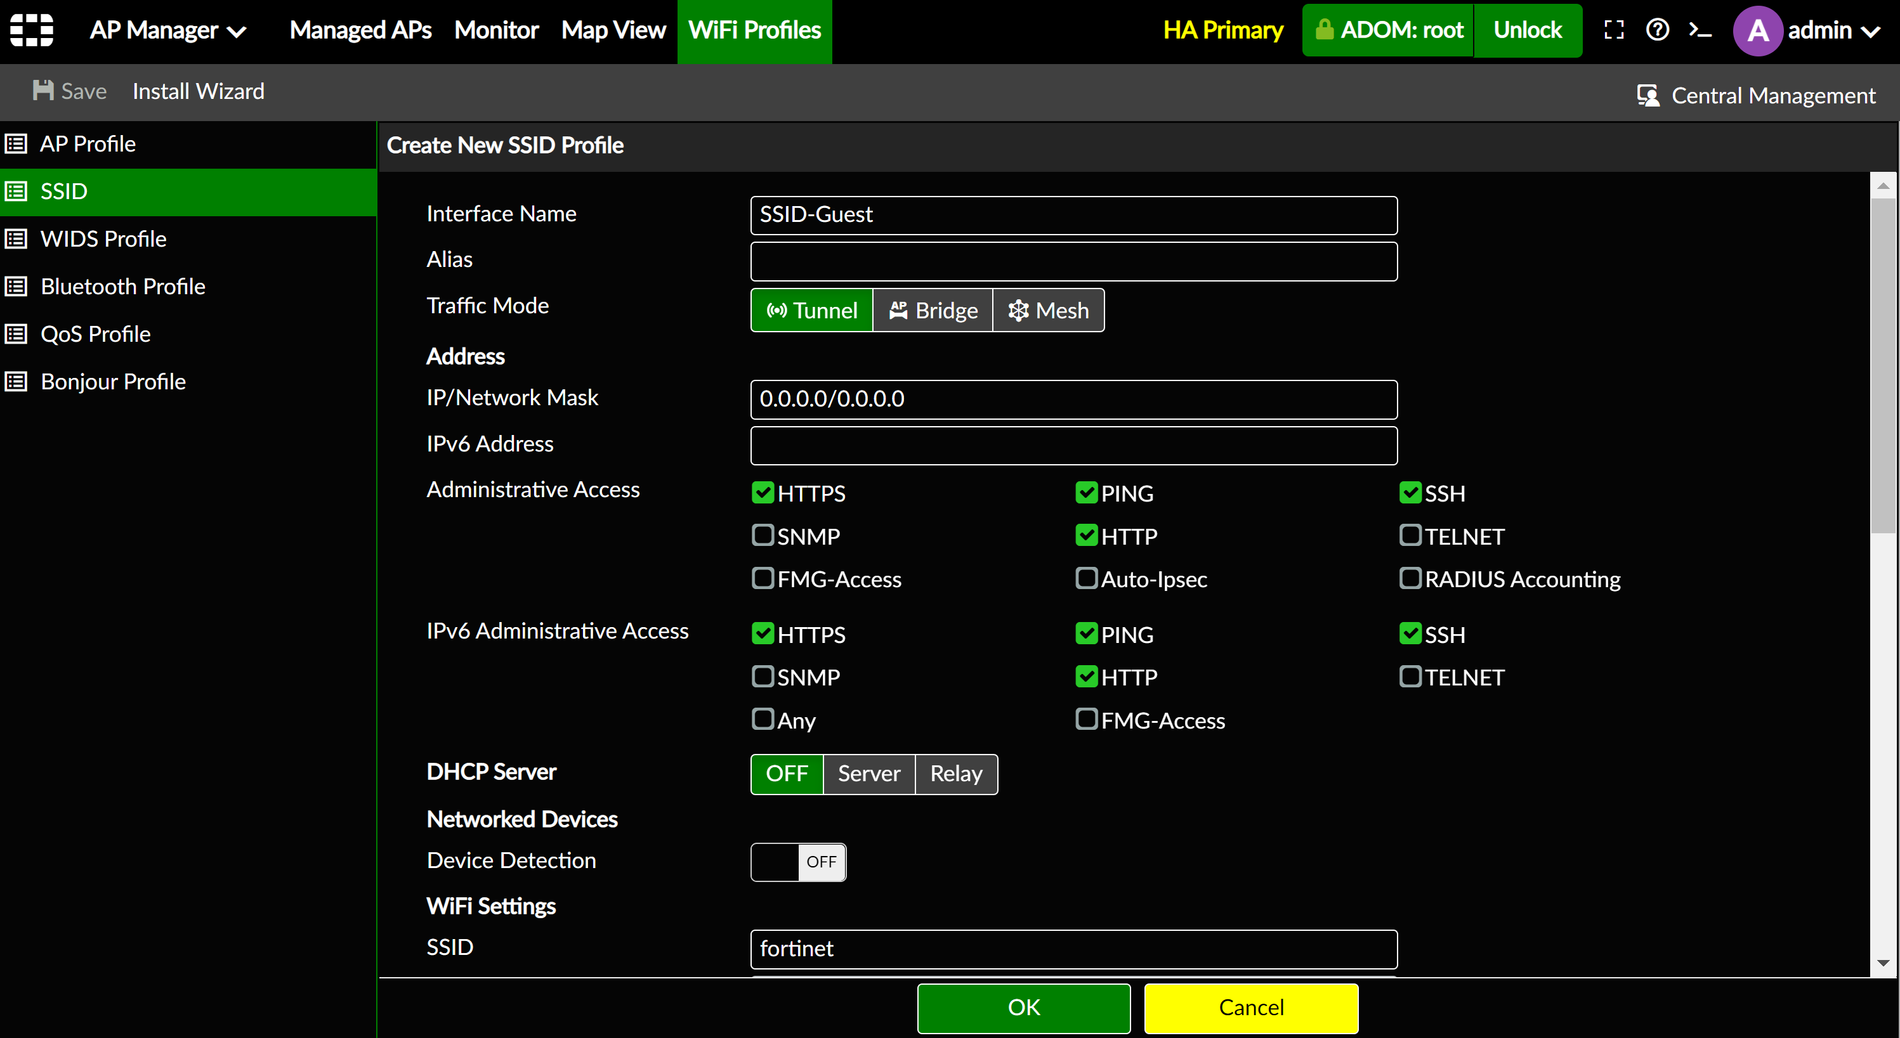This screenshot has width=1900, height=1038.
Task: Set DHCP Server to Relay
Action: coord(956,774)
